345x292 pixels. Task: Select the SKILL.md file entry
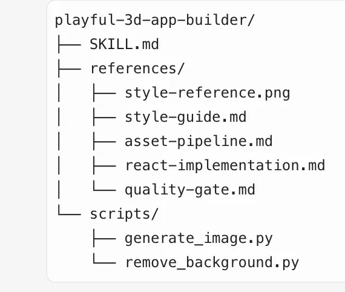click(124, 44)
